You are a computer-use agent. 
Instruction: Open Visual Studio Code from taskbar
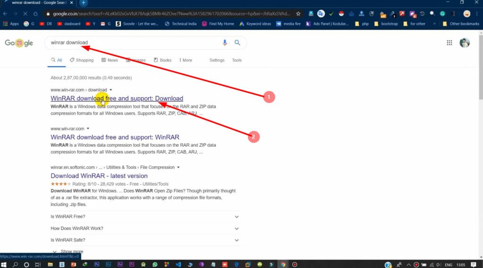click(x=178, y=265)
